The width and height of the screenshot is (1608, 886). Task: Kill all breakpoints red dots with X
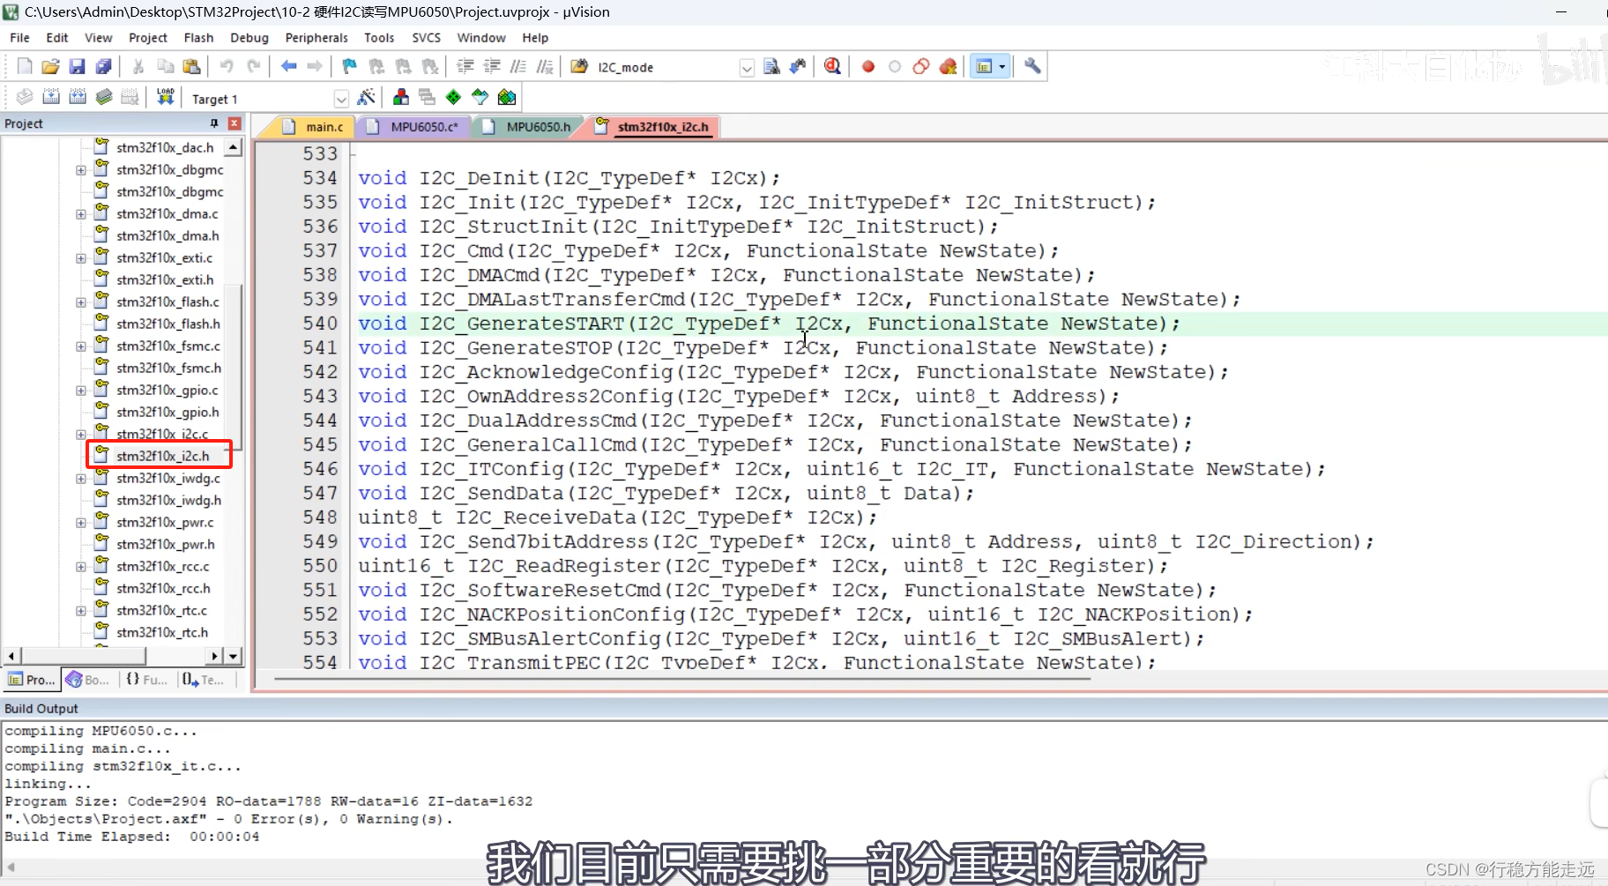948,67
